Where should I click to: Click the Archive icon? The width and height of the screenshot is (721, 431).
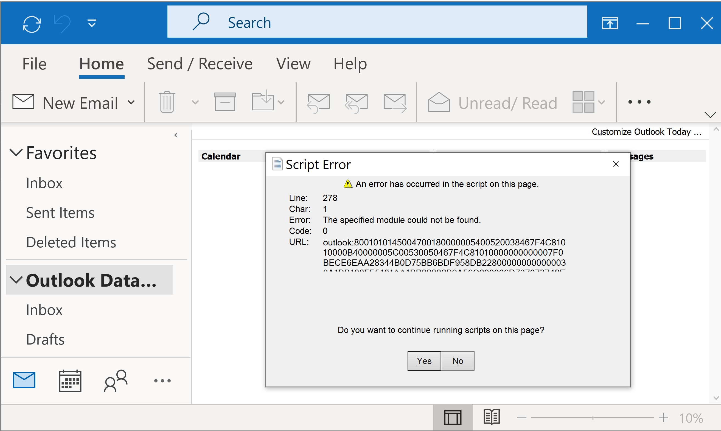tap(225, 102)
